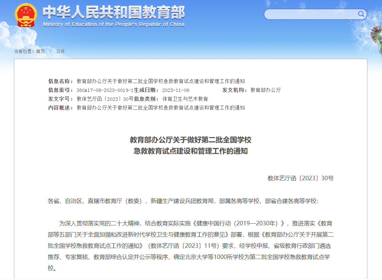Viewport: 382px width, 280px height.
Task: Open the 首页 breadcrumb link
Action: 40,51
